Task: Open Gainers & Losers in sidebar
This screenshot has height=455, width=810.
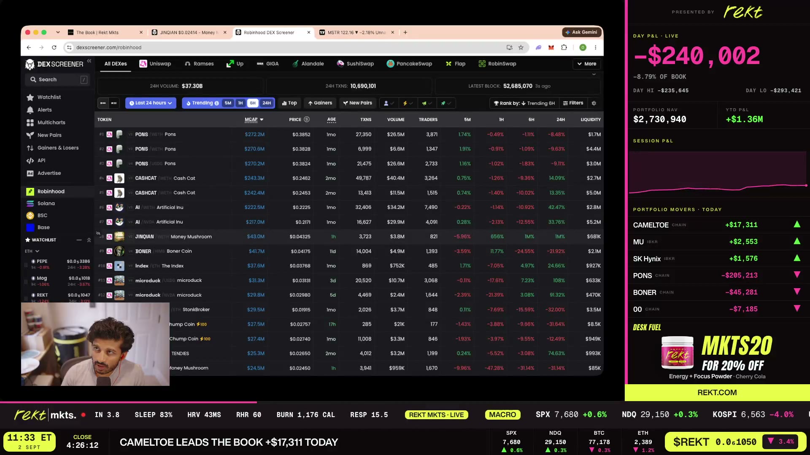Action: [x=53, y=148]
